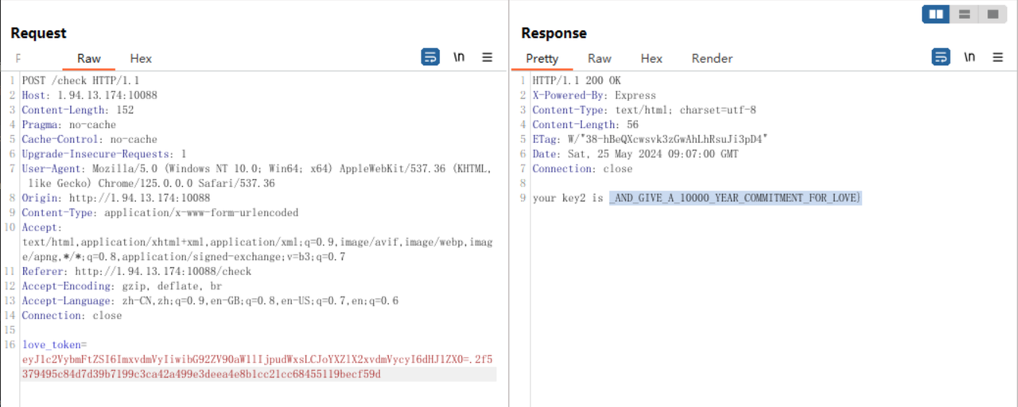Click the Referer header URL in the request
Screen dimensions: 1018x407
(x=154, y=272)
